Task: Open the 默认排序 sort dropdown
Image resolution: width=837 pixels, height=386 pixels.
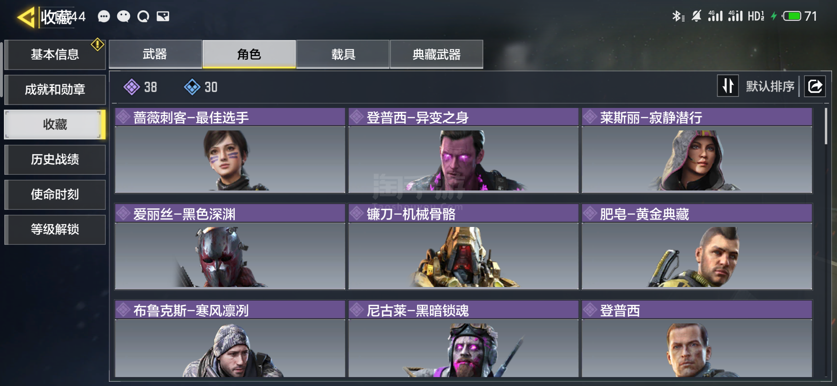Action: click(x=770, y=86)
